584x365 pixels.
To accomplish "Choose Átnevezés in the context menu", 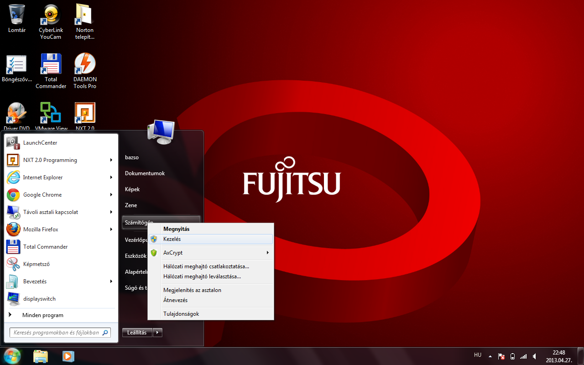I will [211, 300].
